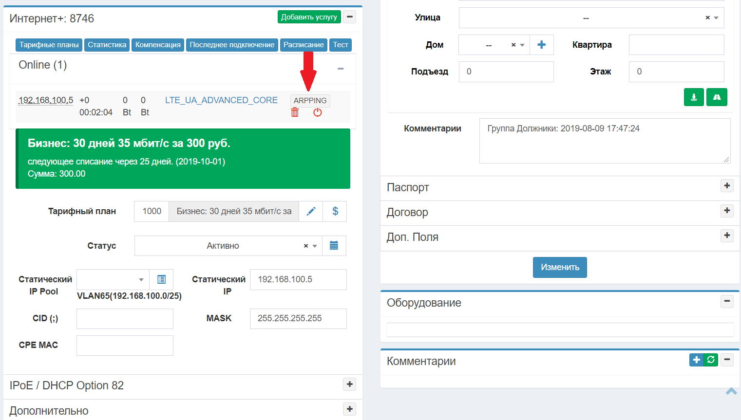The height and width of the screenshot is (420, 741).
Task: Click the list icon next to Static IP Pool
Action: (161, 279)
